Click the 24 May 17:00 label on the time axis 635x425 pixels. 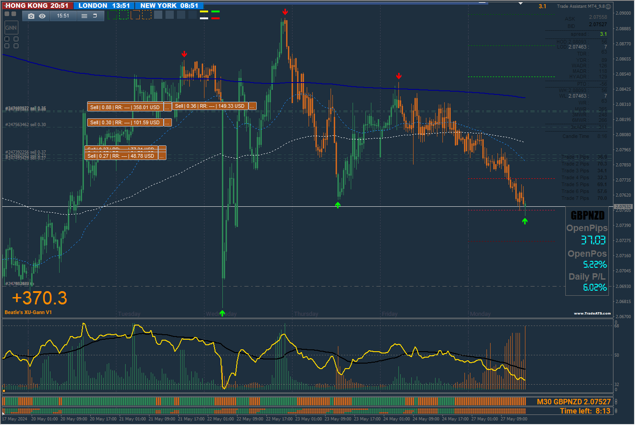[455, 419]
